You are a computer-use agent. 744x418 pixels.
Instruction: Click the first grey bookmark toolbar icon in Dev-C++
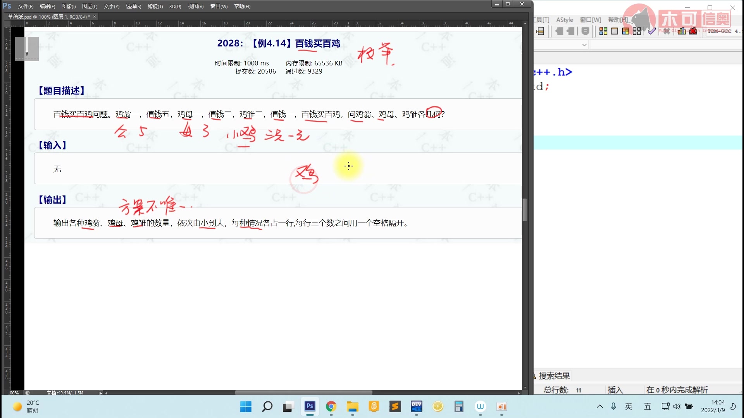tap(559, 31)
